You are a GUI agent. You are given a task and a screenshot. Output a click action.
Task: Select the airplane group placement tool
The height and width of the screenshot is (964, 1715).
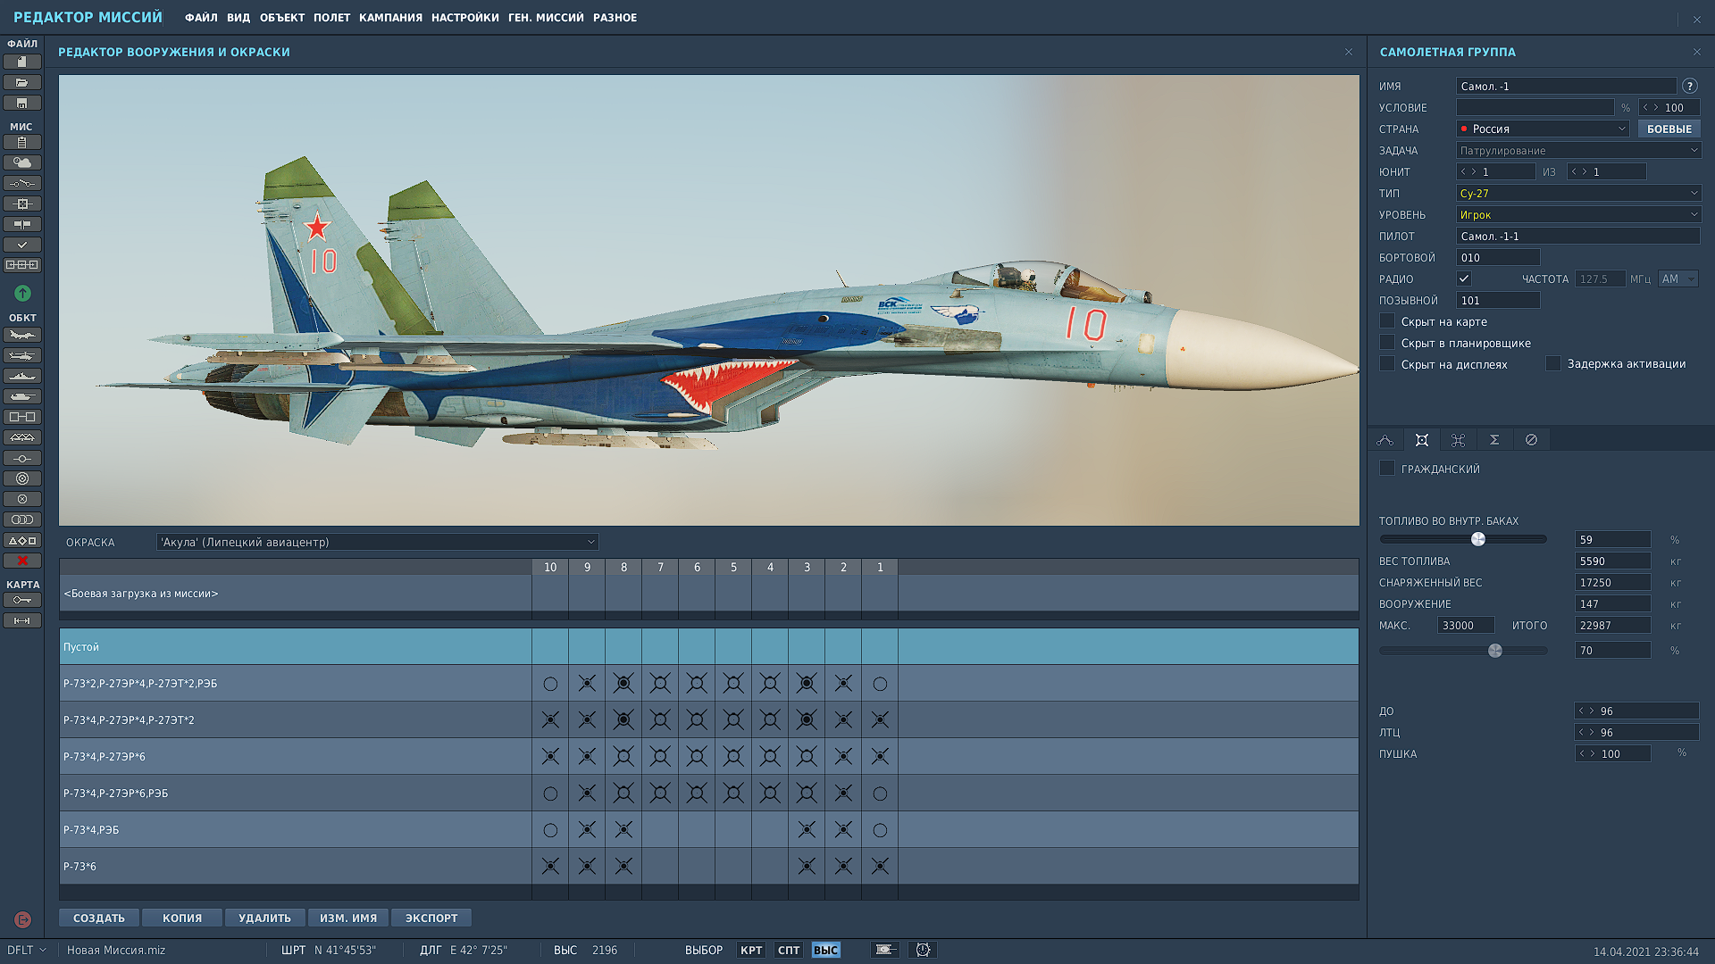(22, 335)
